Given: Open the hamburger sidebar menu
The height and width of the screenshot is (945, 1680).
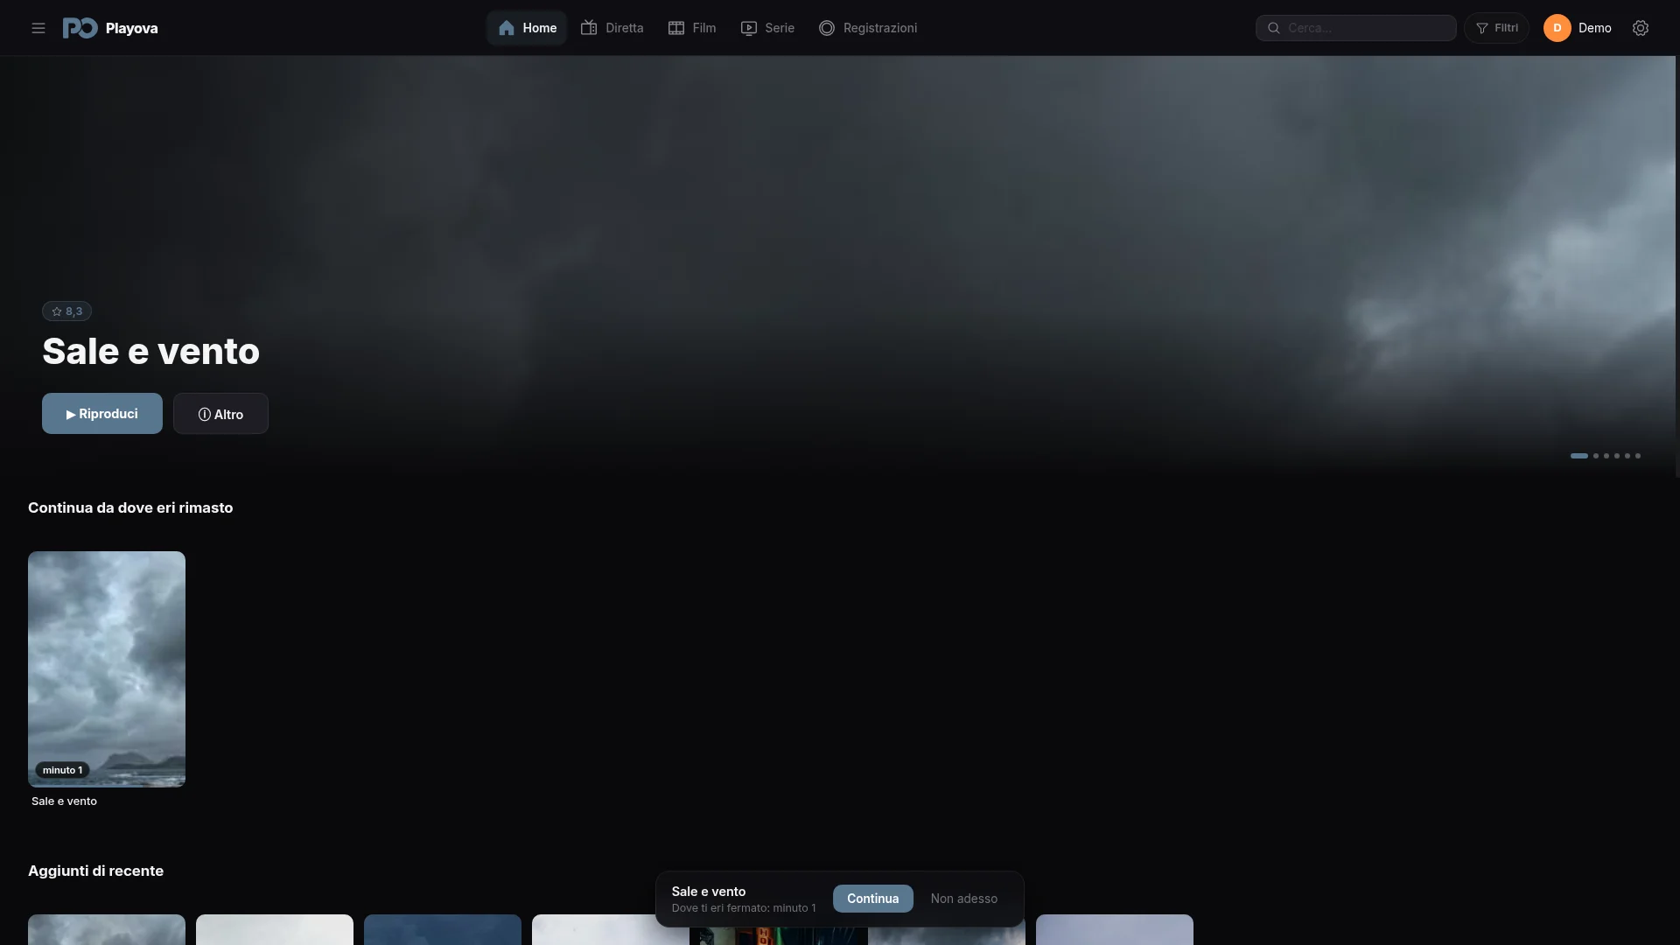Looking at the screenshot, I should pyautogui.click(x=38, y=28).
